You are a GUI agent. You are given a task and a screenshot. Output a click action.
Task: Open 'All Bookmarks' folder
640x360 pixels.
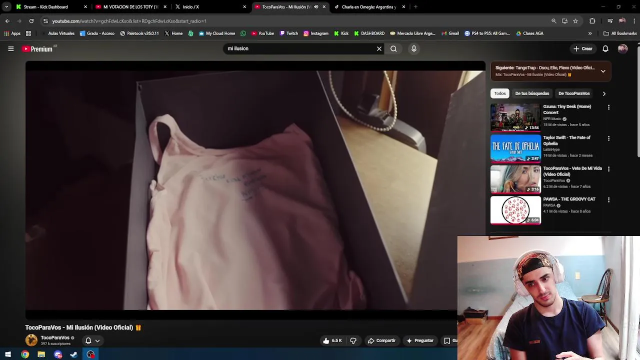pos(620,33)
